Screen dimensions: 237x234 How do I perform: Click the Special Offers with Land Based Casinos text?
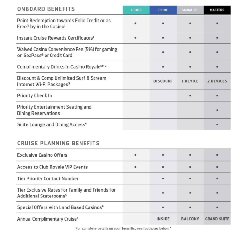[x=60, y=207]
